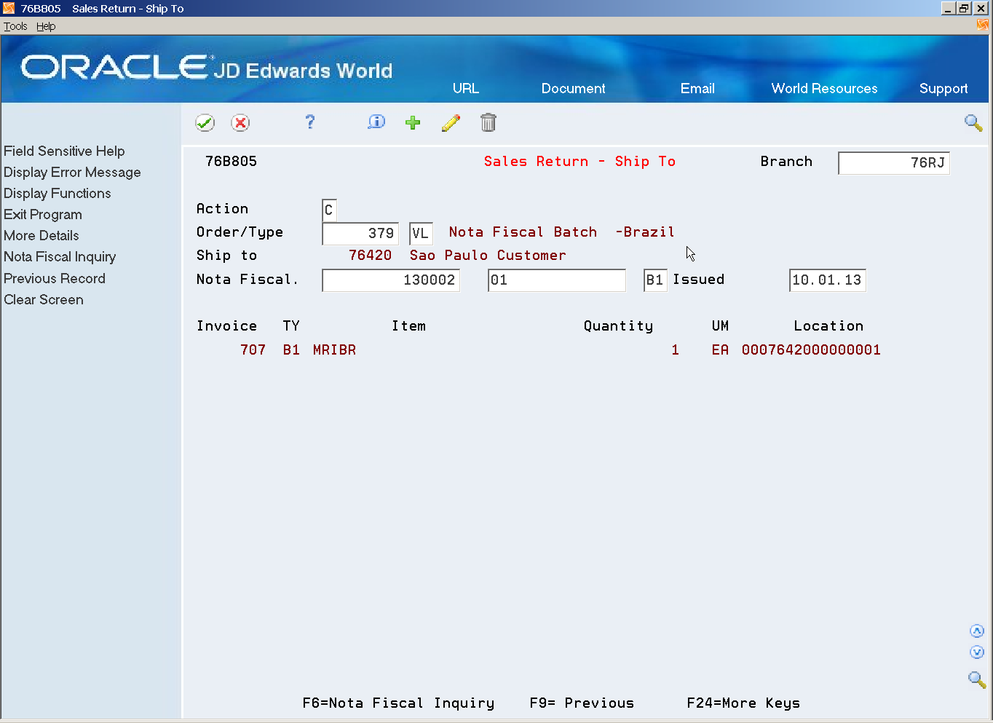This screenshot has height=723, width=993.
Task: Click the Sales Return - Ship To heading
Action: click(x=580, y=162)
